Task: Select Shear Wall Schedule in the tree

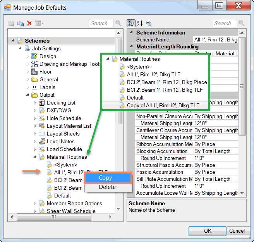Action: coord(71,211)
